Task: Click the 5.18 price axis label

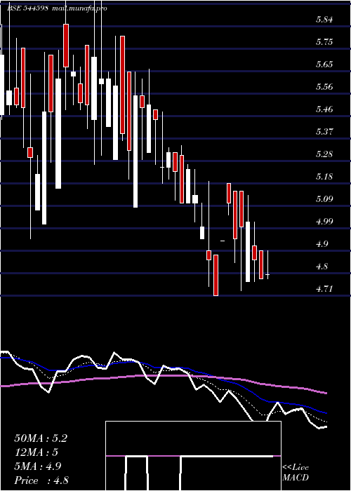Action: click(x=324, y=177)
